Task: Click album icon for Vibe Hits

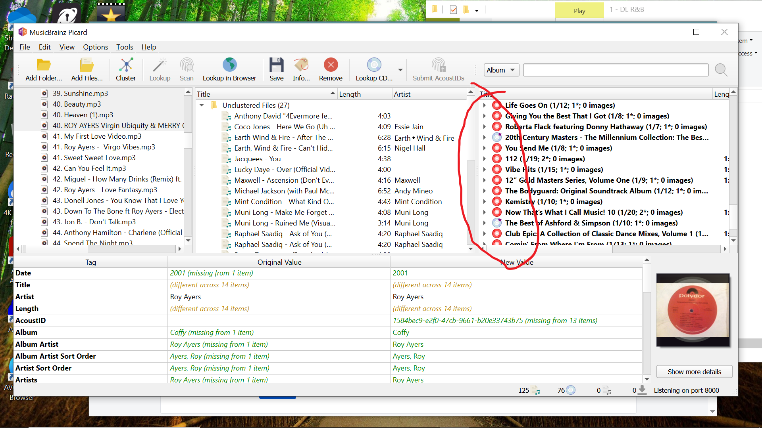Action: (x=496, y=170)
